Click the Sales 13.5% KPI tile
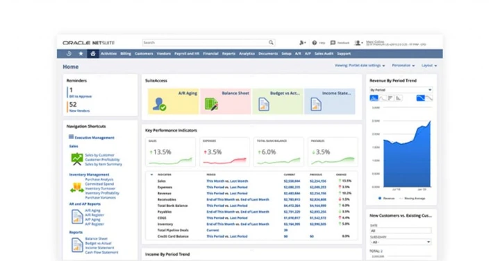 pyautogui.click(x=171, y=152)
